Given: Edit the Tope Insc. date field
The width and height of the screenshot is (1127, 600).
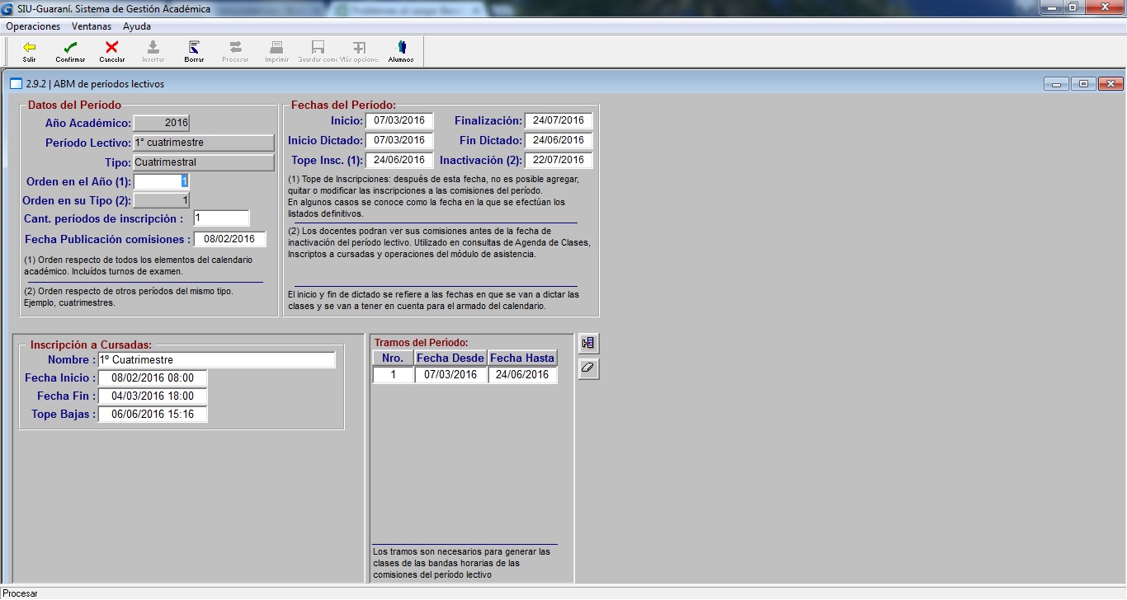Looking at the screenshot, I should (x=399, y=160).
